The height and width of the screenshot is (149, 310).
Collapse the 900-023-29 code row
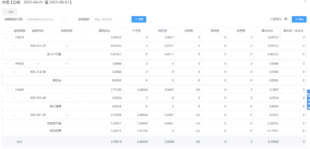coord(15,46)
